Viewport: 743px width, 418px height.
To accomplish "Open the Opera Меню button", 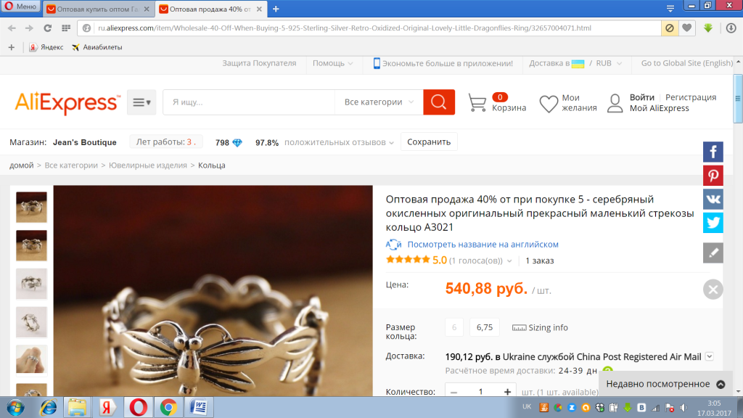I will [20, 7].
